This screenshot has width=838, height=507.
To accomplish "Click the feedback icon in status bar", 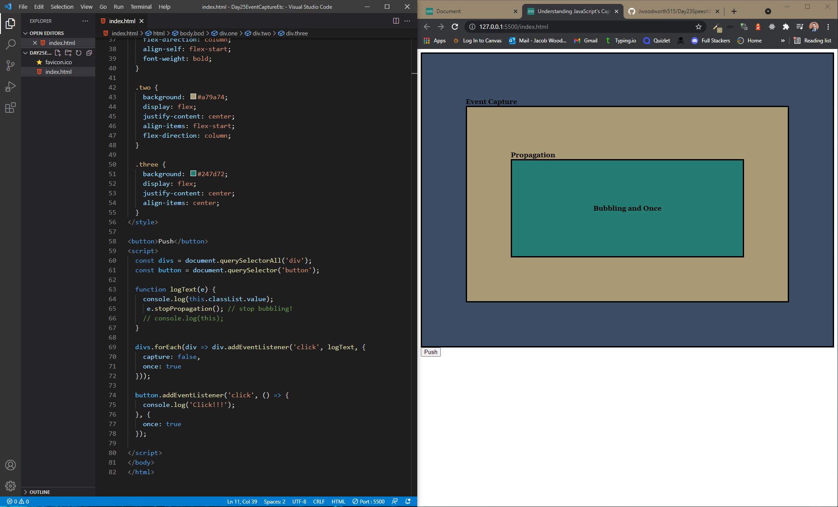I will click(x=395, y=501).
